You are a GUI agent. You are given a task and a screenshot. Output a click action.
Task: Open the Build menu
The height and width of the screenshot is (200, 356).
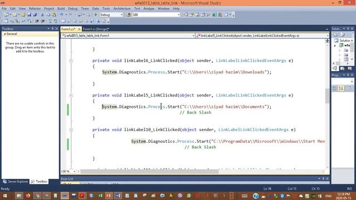coord(61,9)
